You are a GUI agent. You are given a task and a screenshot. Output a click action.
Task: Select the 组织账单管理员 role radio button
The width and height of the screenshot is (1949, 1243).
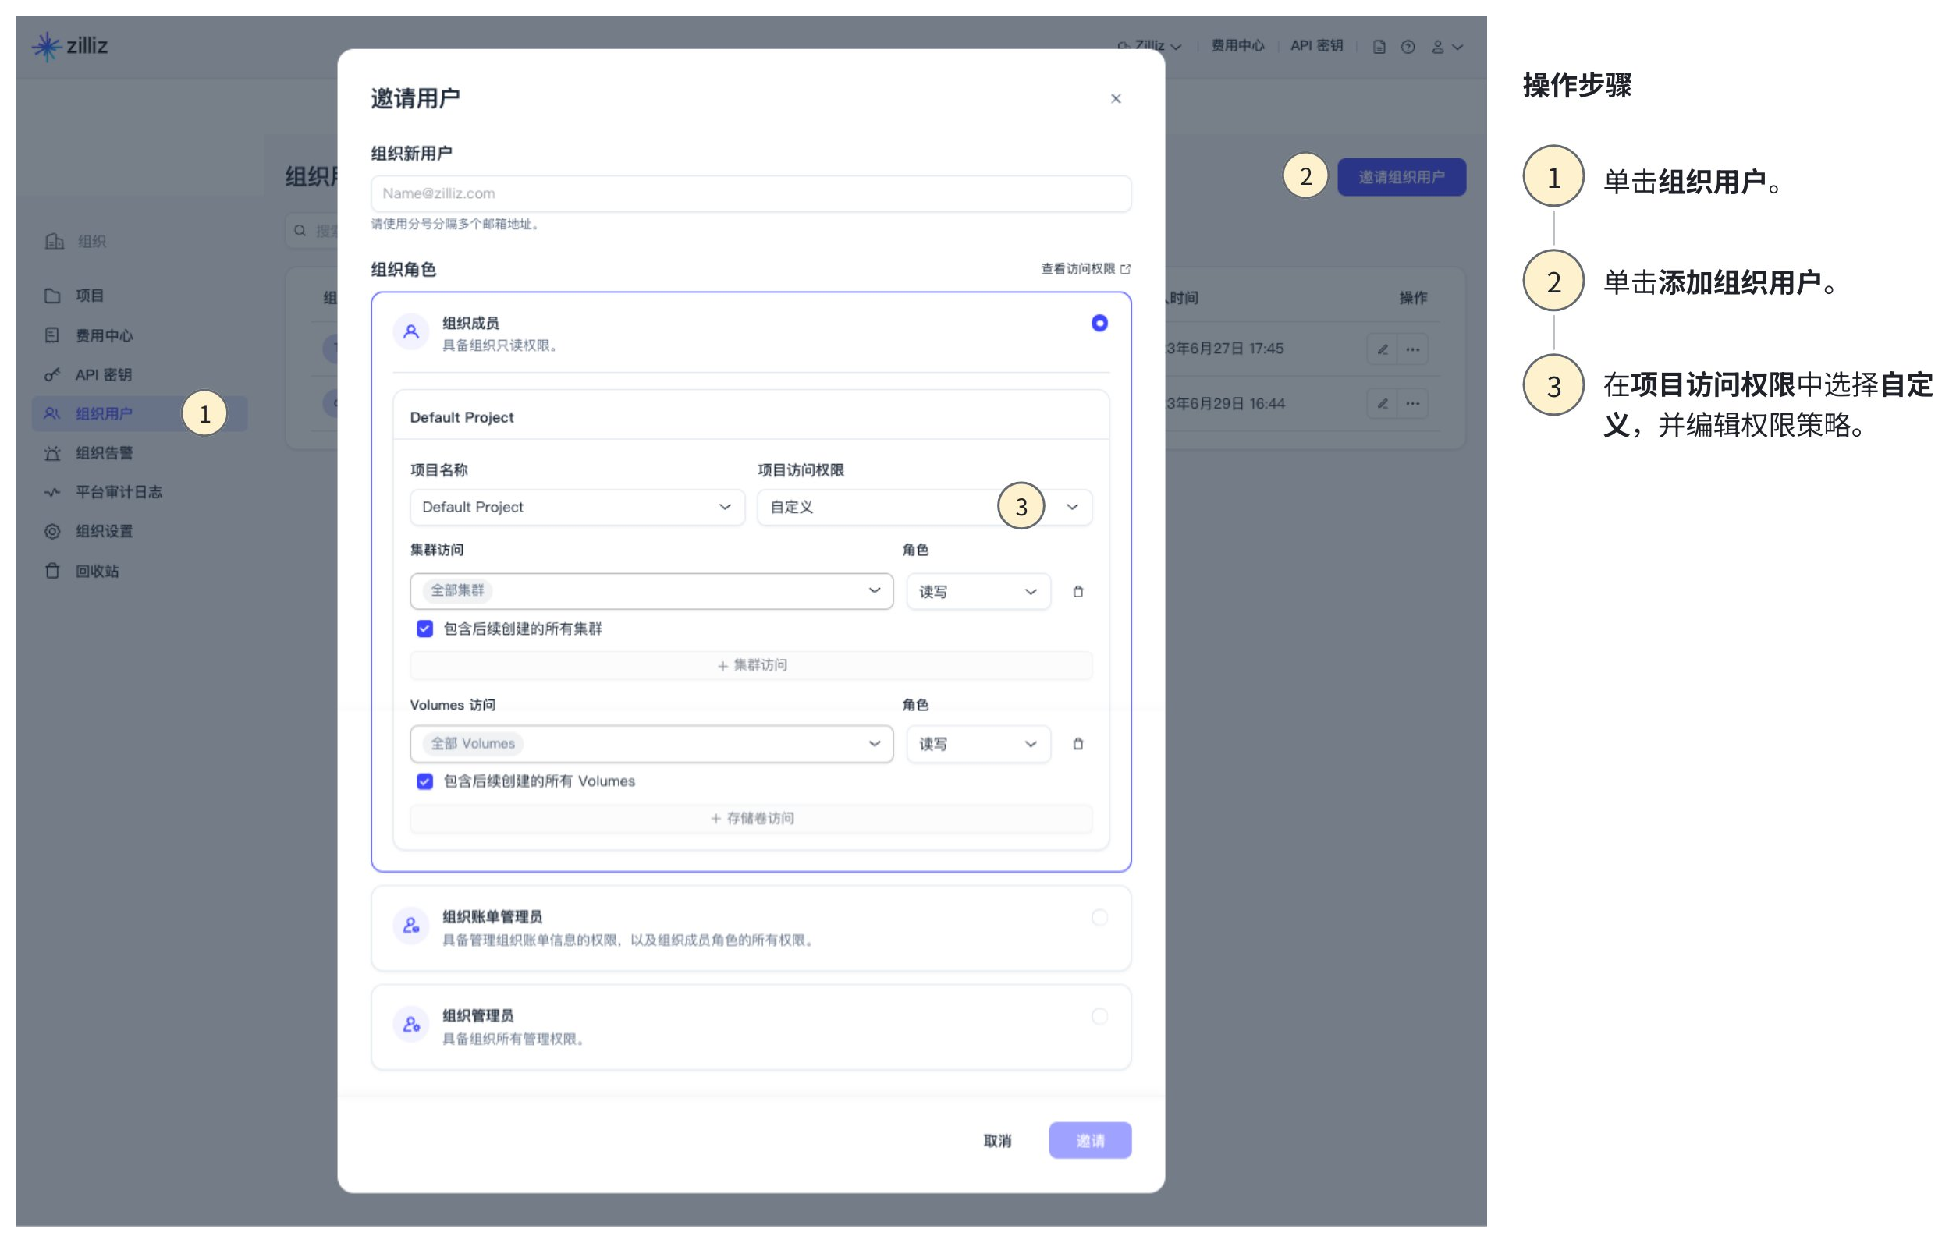point(1099,917)
